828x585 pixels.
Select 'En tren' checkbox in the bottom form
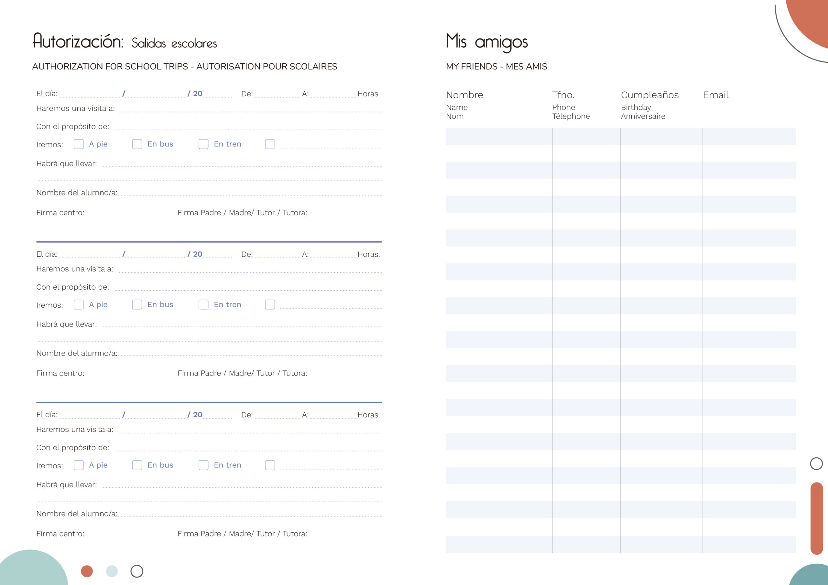coord(203,465)
